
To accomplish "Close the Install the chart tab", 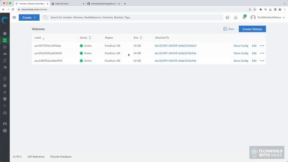I will click(x=83, y=4).
